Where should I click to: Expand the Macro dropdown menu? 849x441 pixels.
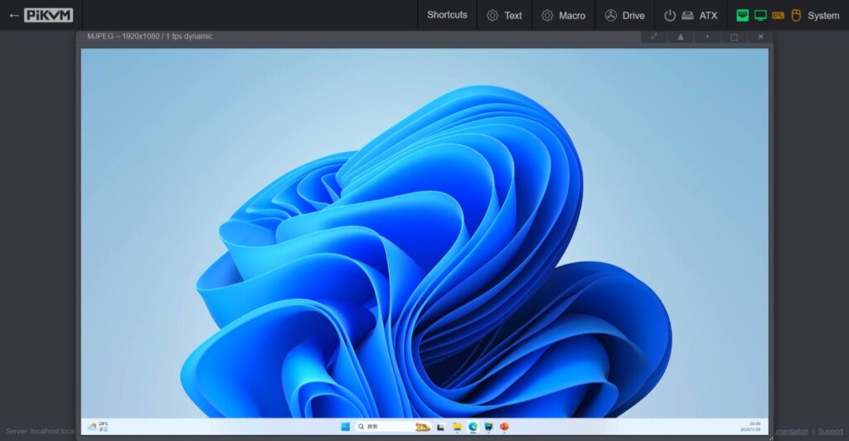(563, 15)
